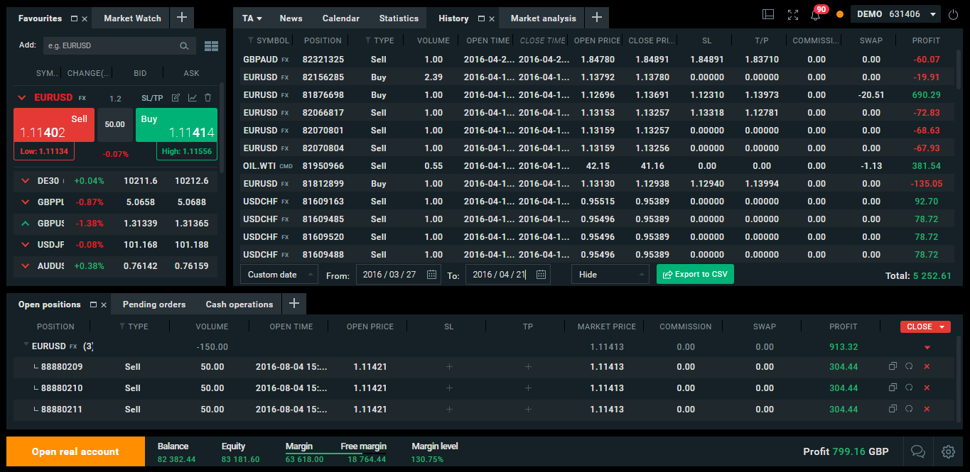The width and height of the screenshot is (970, 472).
Task: Click the fullscreen expand icon
Action: pos(793,15)
